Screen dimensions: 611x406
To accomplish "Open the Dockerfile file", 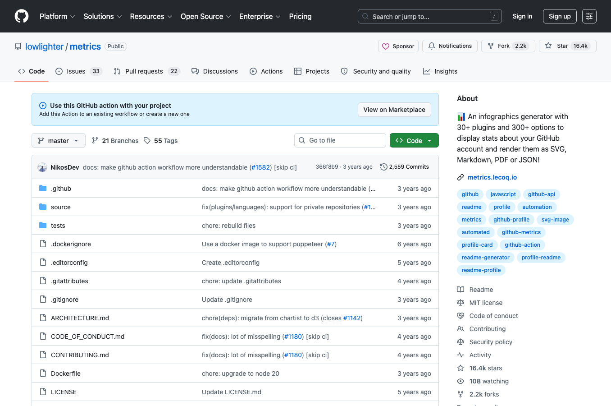I will [x=66, y=374].
